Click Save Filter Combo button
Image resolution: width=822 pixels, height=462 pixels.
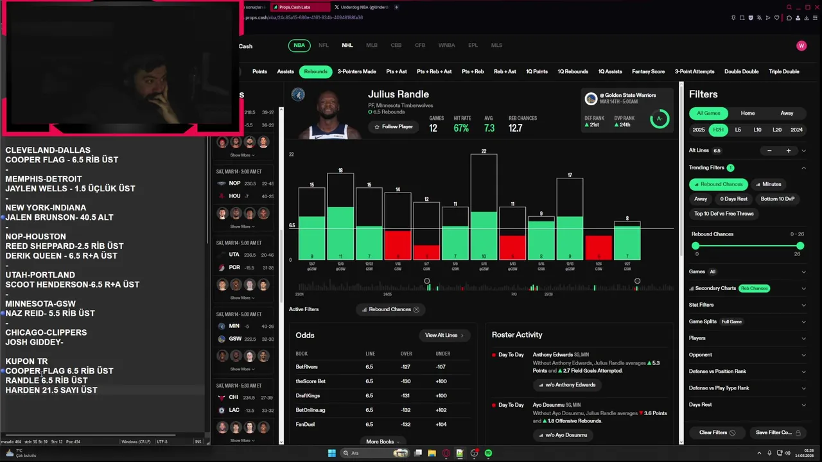778,432
